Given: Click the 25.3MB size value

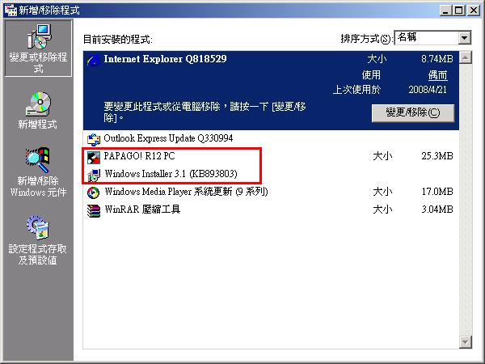Looking at the screenshot, I should coord(437,156).
